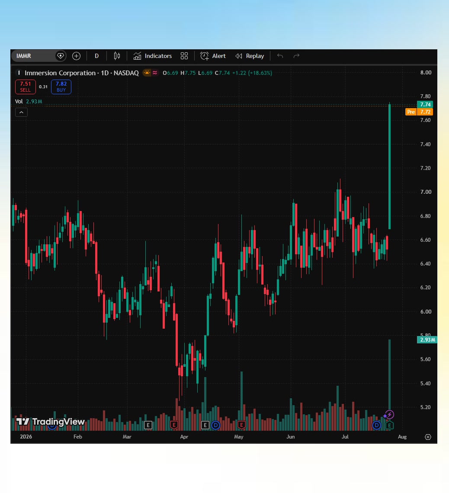Click the Jun label on time axis
The width and height of the screenshot is (449, 493).
(x=291, y=437)
